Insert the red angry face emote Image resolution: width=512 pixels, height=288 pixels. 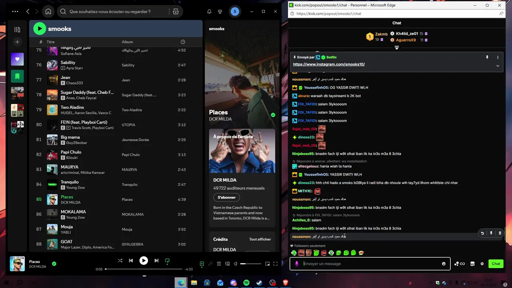[324, 253]
